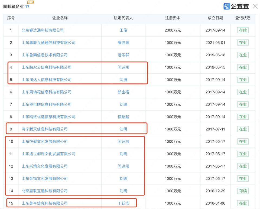The height and width of the screenshot is (209, 260).
Task: Click 刘明 in the 山东荣禄 row
Action: point(123,178)
